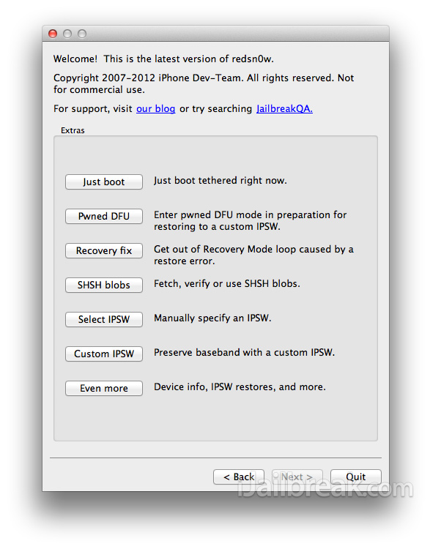Image resolution: width=430 pixels, height=549 pixels.
Task: Click 'Manually specify an IPSW.' text
Action: (212, 318)
